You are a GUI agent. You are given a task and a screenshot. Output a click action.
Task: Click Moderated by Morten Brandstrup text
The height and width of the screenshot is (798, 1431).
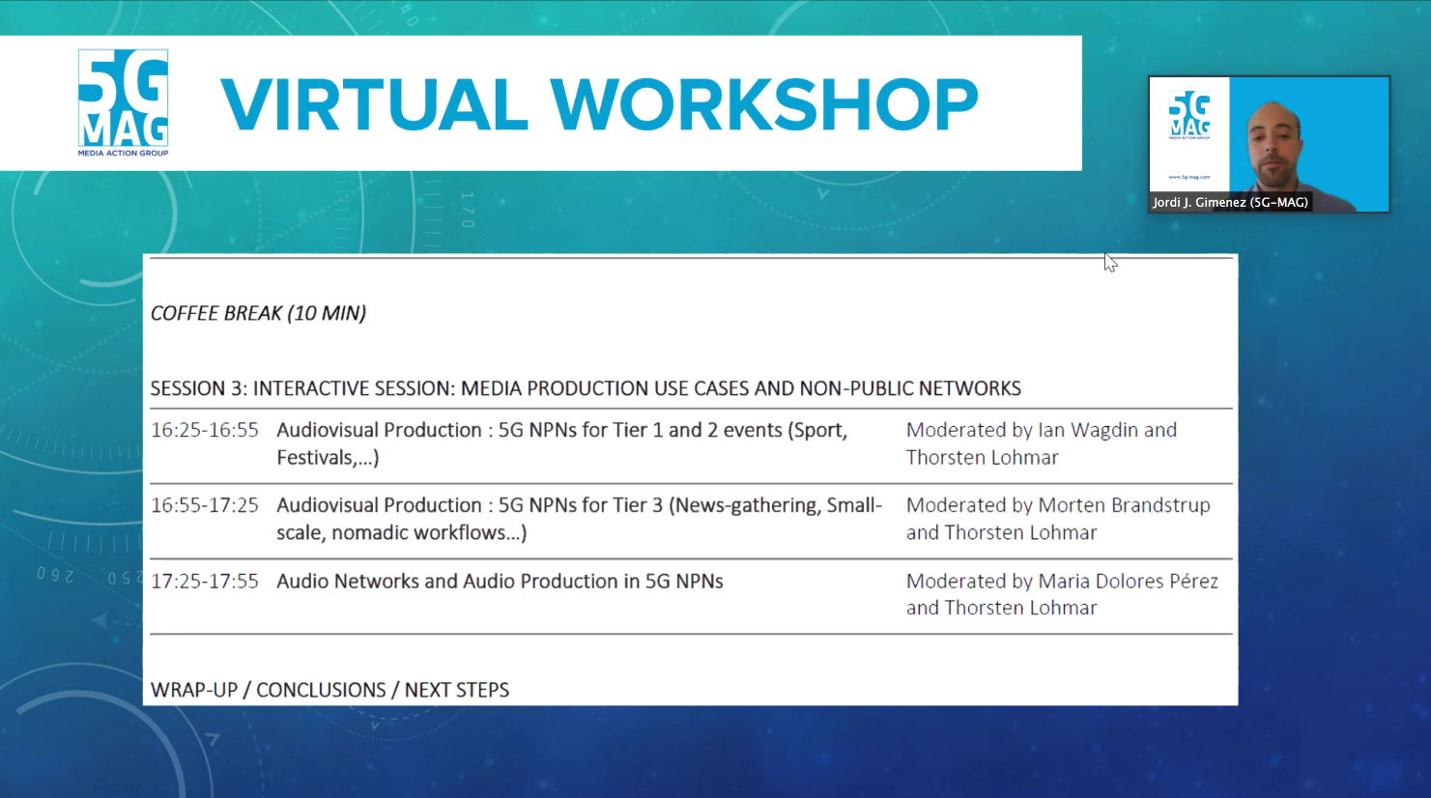pyautogui.click(x=1058, y=519)
